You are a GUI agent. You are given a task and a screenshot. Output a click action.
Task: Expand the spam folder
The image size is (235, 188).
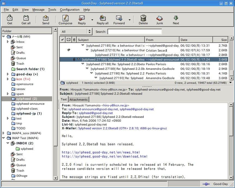point(8,94)
